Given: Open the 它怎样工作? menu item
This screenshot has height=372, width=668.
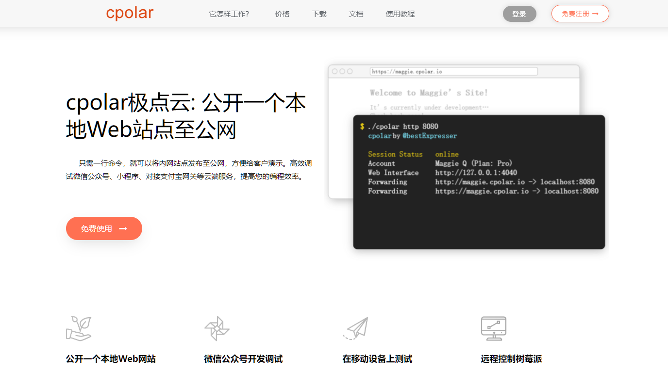Looking at the screenshot, I should coord(229,14).
